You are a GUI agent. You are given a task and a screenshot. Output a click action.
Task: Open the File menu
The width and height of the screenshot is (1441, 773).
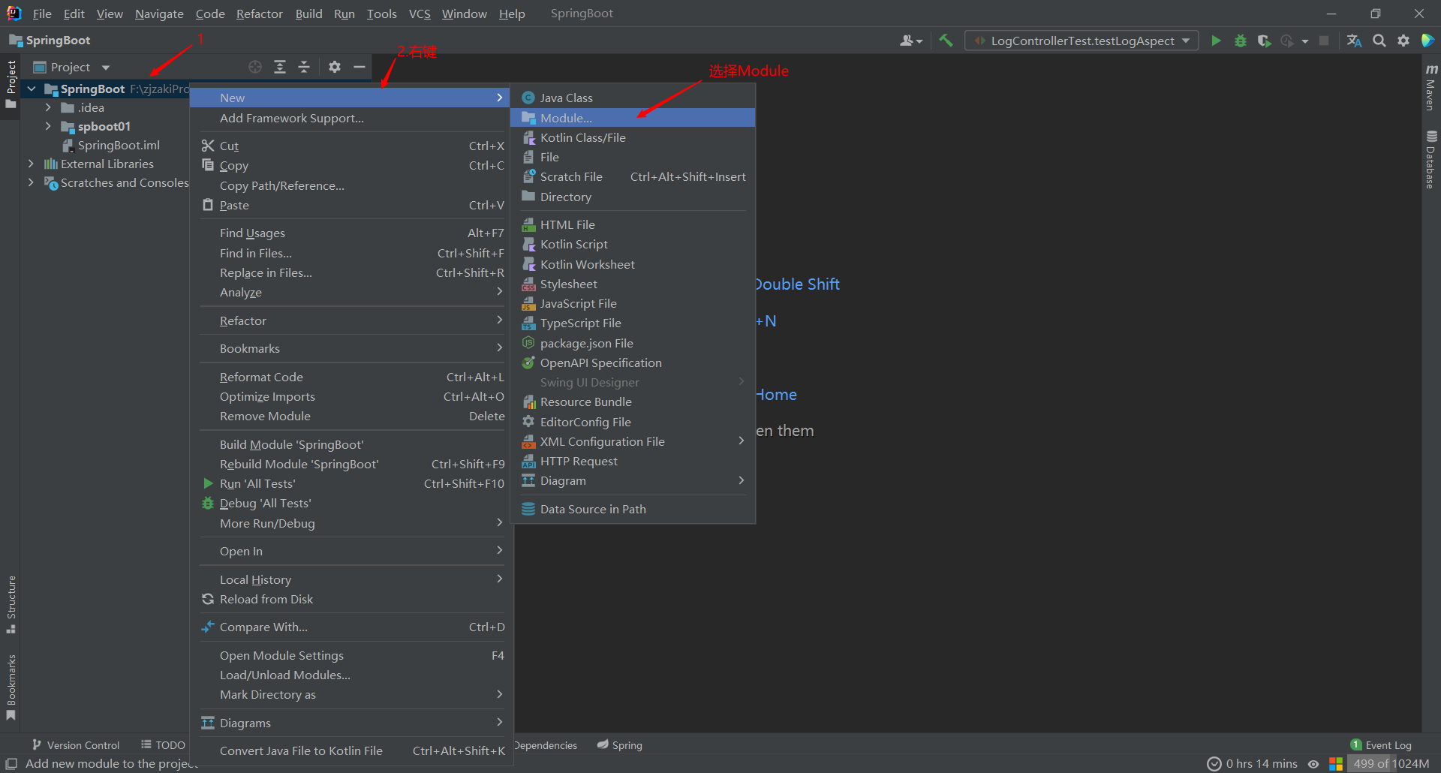click(42, 14)
